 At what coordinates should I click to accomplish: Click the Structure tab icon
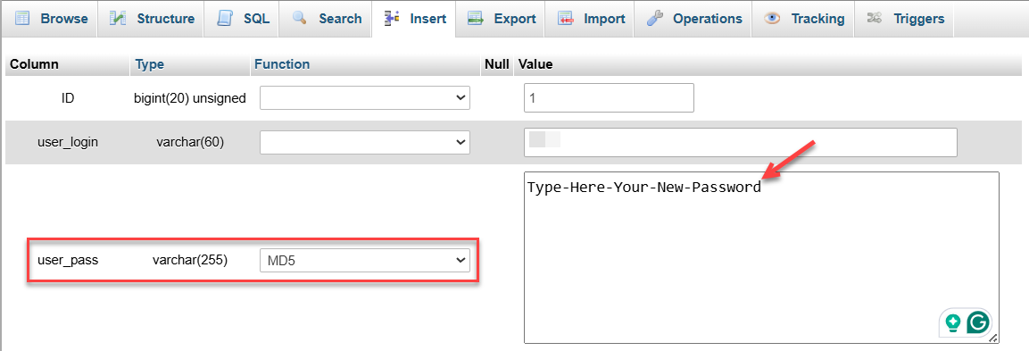click(118, 19)
